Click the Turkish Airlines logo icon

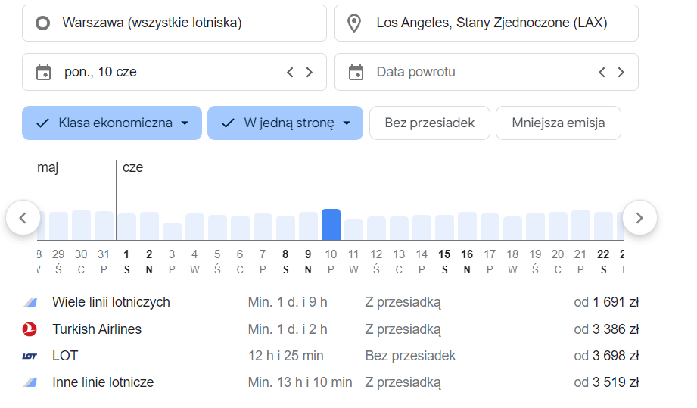(x=30, y=329)
